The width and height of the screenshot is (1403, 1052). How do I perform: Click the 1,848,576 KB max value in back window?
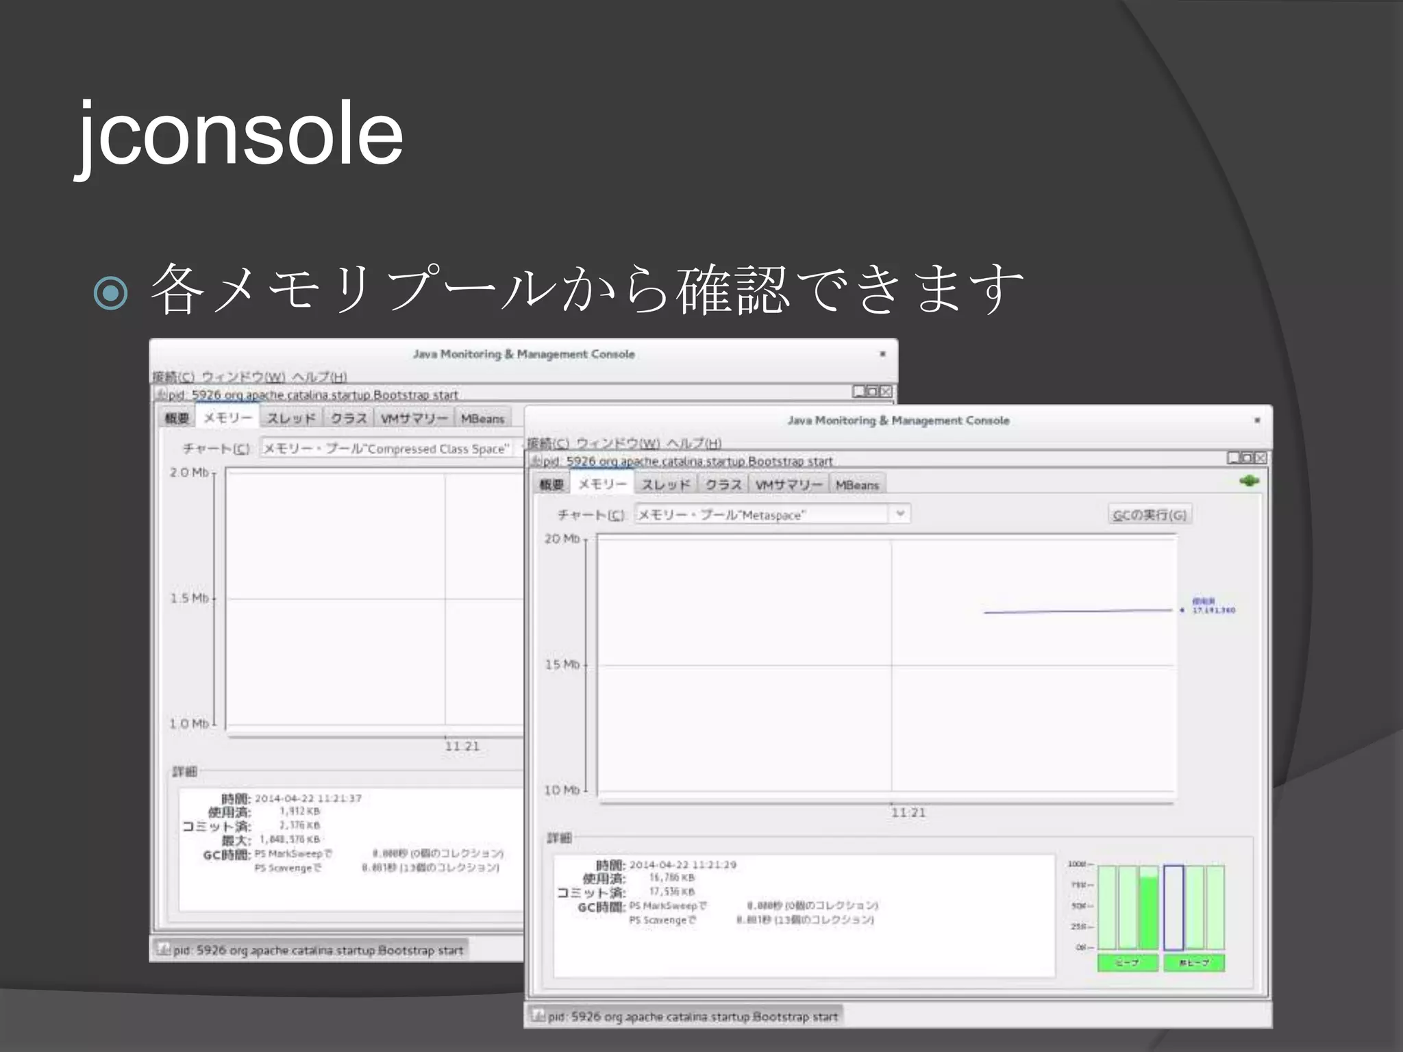[x=290, y=839]
